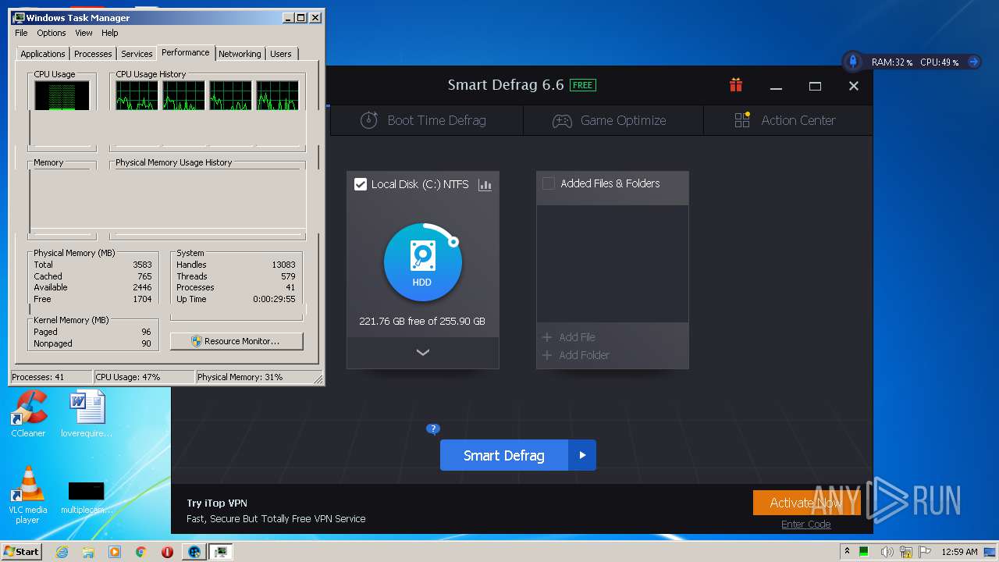Click the first CPU Usage History graph
Screen dimensions: 999x562
(x=137, y=96)
